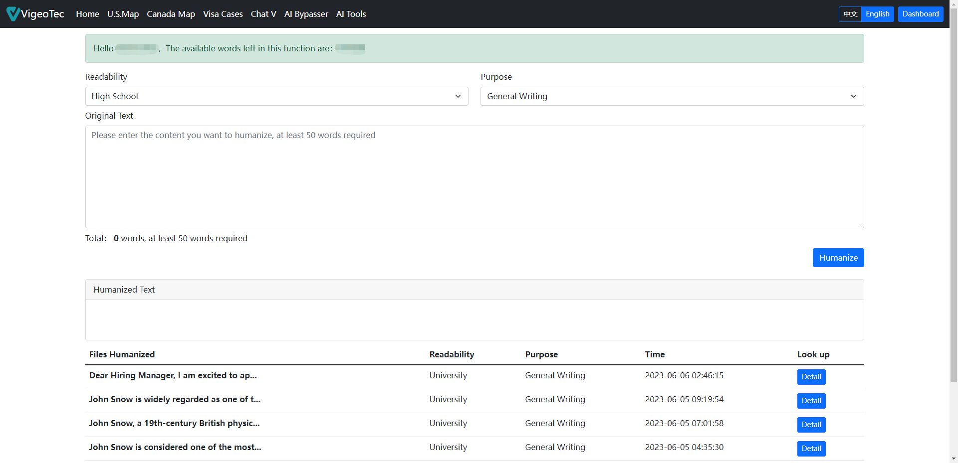Image resolution: width=958 pixels, height=463 pixels.
Task: Open Chat V from navbar
Action: (263, 14)
